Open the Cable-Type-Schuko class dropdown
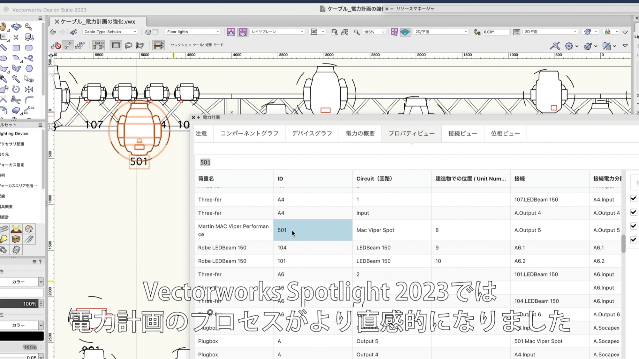Viewport: 639px width, 359px height. [110, 32]
